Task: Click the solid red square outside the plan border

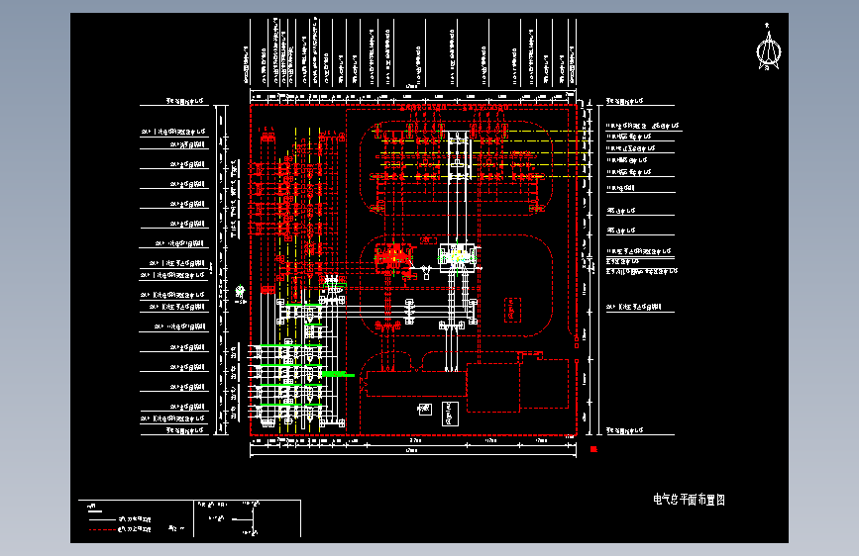Action: click(x=593, y=449)
